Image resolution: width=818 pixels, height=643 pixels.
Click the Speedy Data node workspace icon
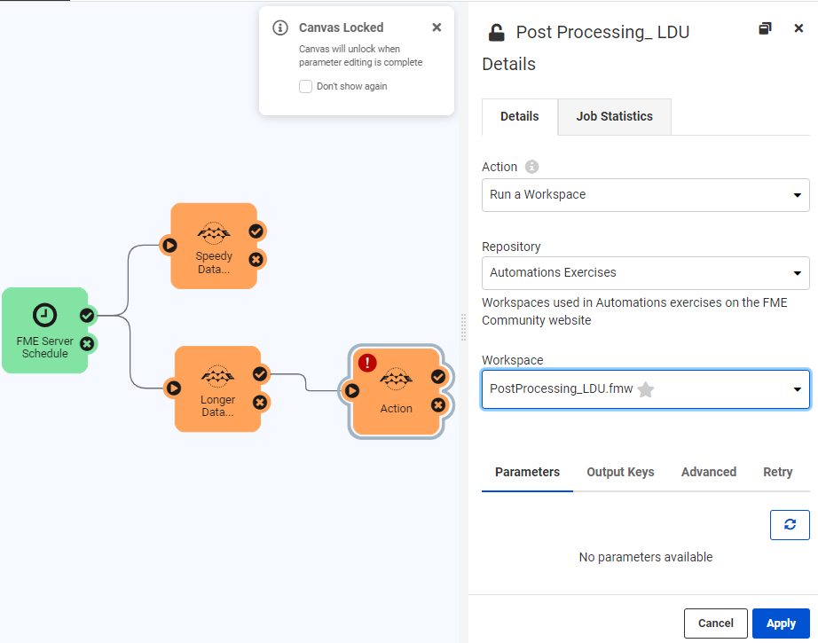pos(213,234)
